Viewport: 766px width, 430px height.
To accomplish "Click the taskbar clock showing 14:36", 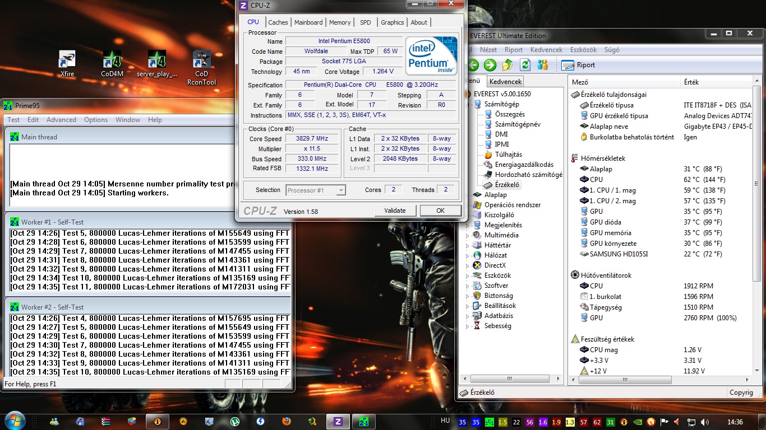I will [x=735, y=422].
